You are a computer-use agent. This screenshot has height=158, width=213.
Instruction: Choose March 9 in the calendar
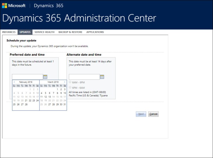61,93
